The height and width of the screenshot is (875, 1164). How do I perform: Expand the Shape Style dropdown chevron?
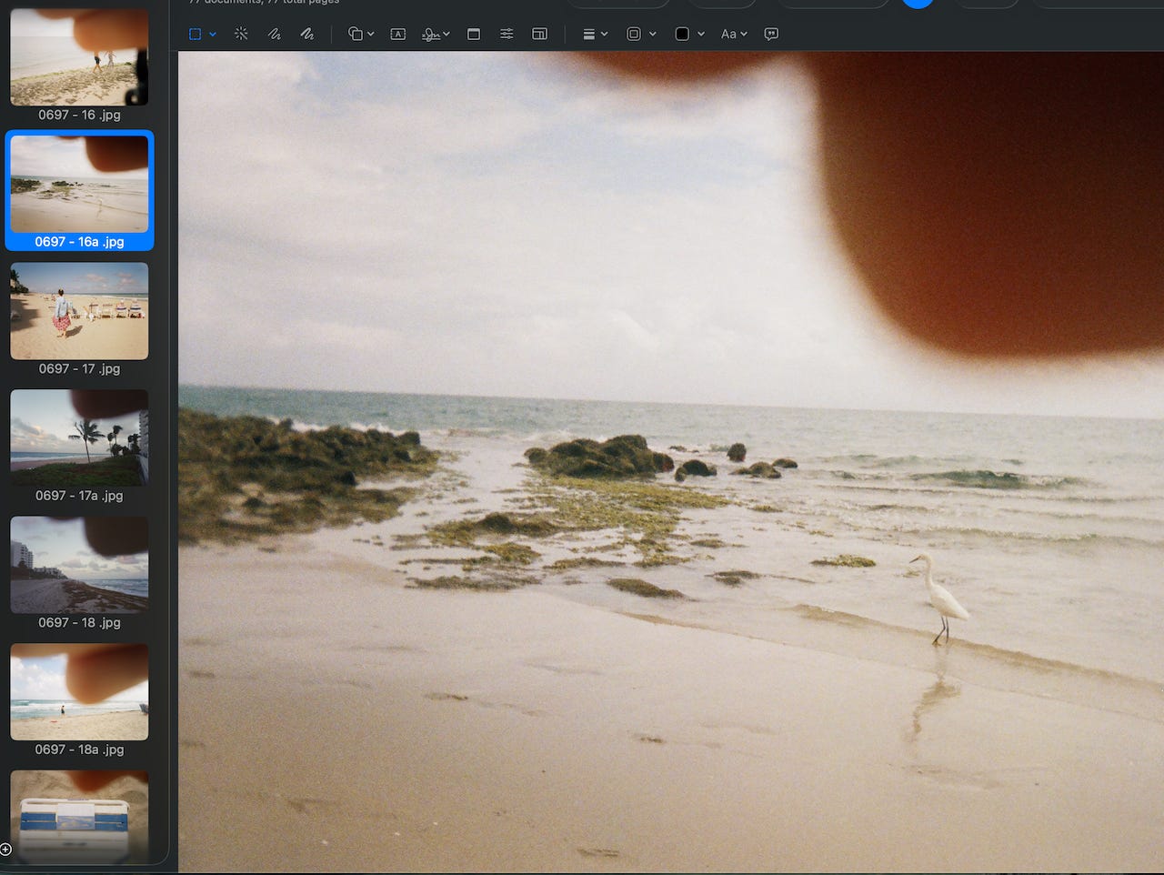pyautogui.click(x=605, y=35)
